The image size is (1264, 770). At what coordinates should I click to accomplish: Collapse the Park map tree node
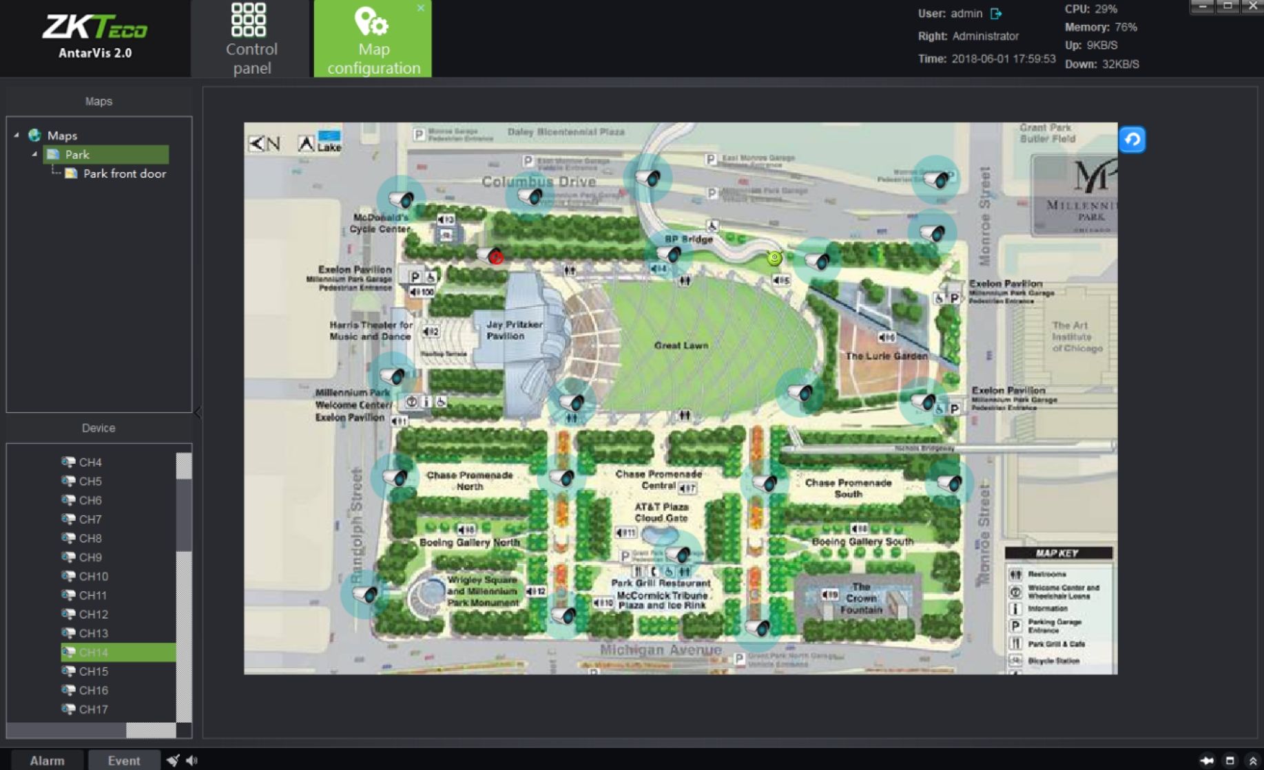[x=34, y=155]
